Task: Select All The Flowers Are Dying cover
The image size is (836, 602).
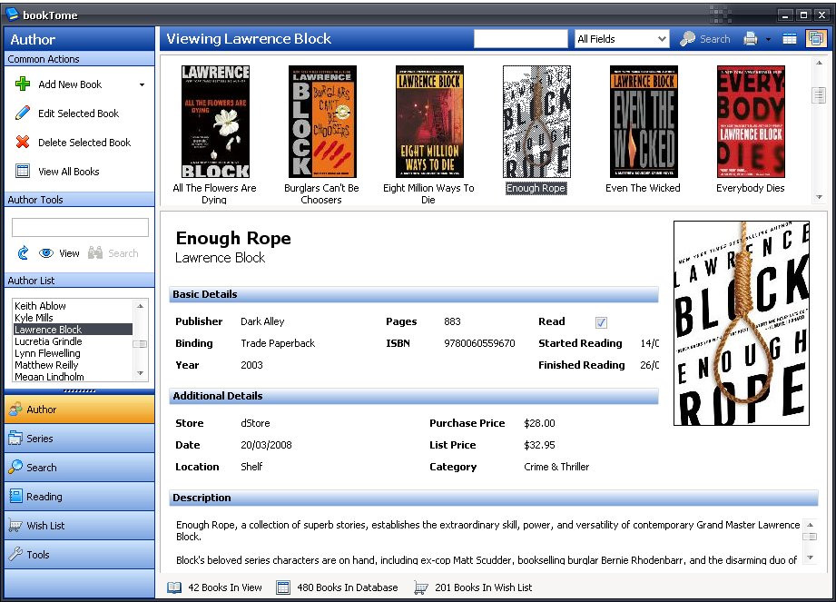Action: [x=215, y=122]
